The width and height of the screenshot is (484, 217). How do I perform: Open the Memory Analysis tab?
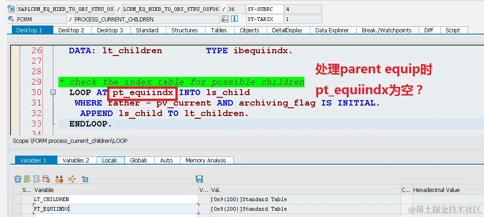[206, 160]
